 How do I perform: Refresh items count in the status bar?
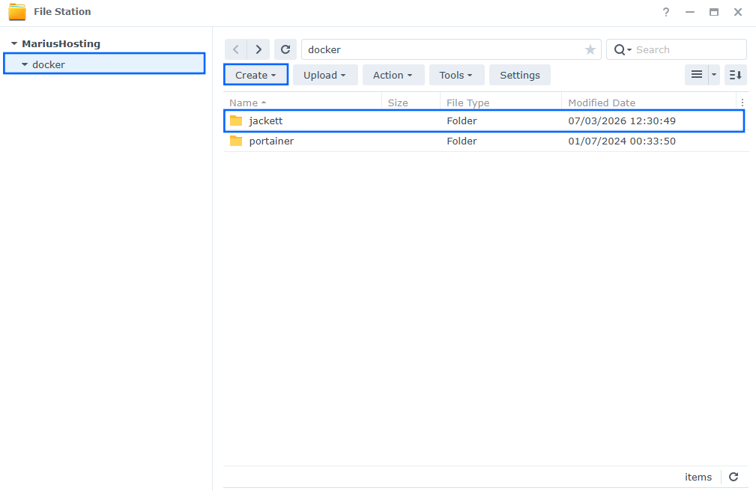pos(734,477)
